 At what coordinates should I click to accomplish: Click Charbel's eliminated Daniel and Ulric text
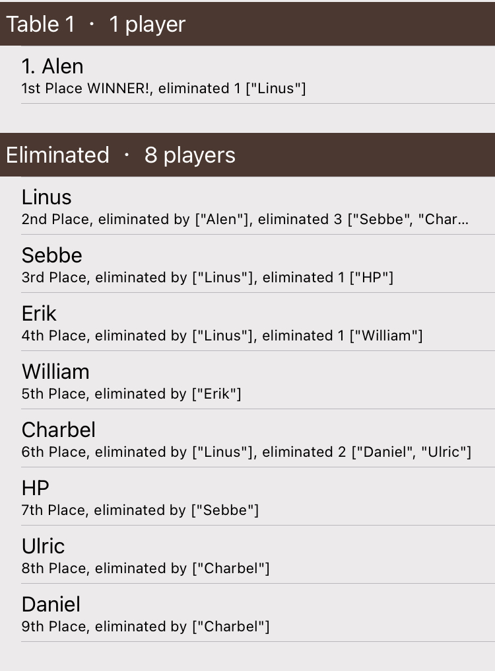(x=246, y=452)
